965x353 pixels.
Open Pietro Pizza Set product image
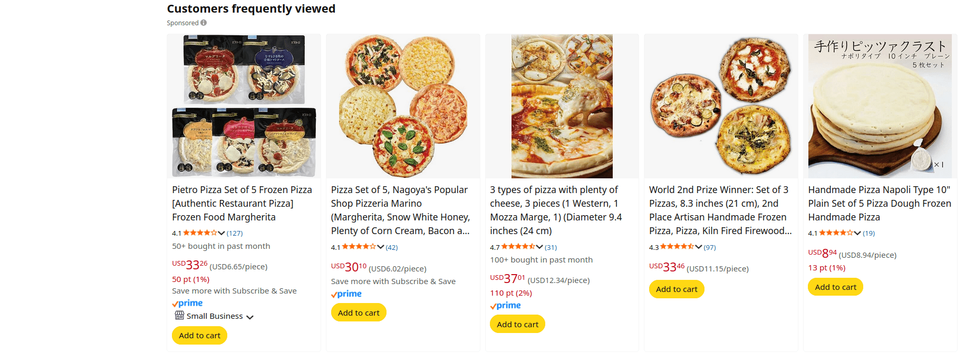click(244, 106)
